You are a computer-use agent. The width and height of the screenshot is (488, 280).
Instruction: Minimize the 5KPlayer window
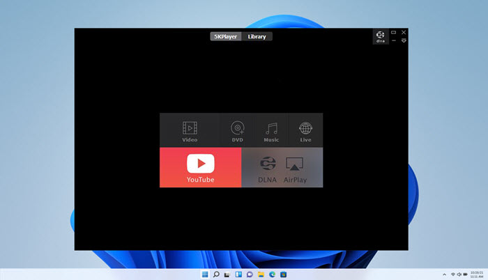click(x=394, y=41)
